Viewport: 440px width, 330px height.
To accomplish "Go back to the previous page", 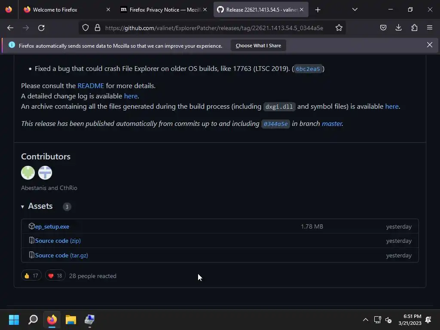I will [10, 28].
